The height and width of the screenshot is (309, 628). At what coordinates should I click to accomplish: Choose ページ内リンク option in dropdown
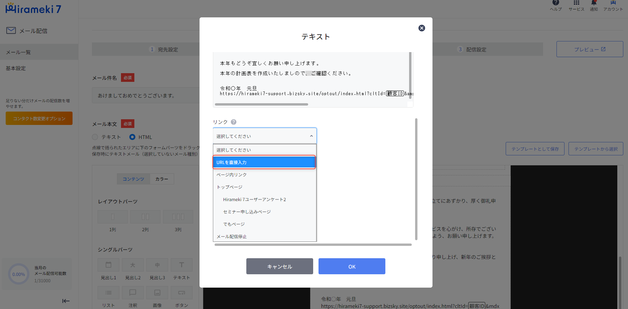pyautogui.click(x=231, y=175)
